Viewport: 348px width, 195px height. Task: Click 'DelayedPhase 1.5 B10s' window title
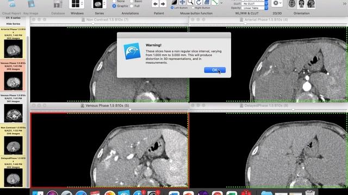pyautogui.click(x=266, y=106)
